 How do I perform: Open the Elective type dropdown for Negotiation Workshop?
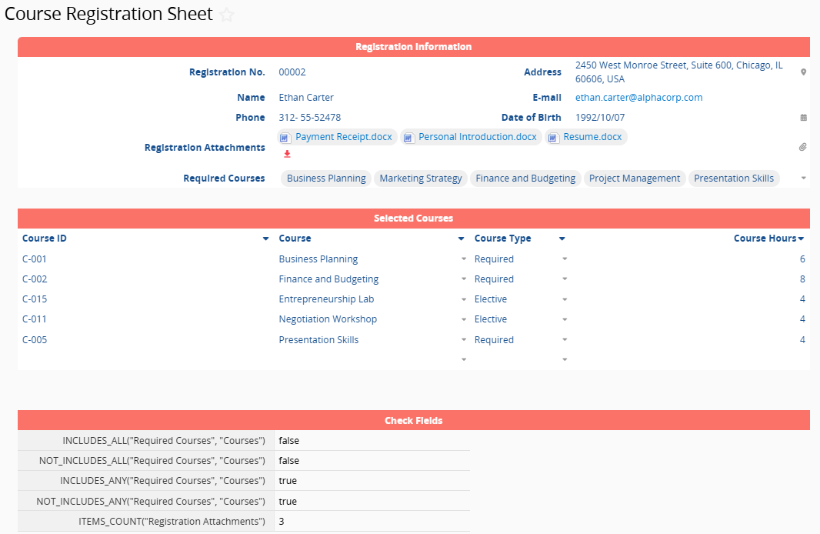tap(565, 319)
